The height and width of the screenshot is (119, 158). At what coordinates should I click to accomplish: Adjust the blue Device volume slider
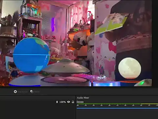click(x=117, y=108)
